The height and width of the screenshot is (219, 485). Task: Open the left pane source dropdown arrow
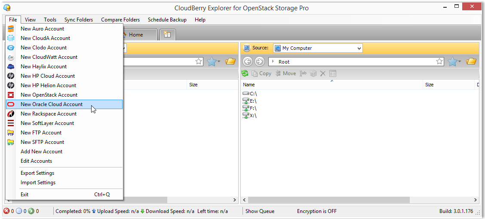pos(124,48)
